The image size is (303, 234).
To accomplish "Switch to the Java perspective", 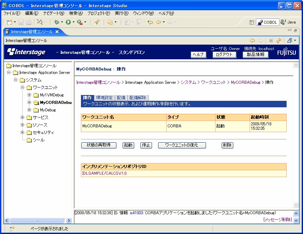I will point(288,22).
